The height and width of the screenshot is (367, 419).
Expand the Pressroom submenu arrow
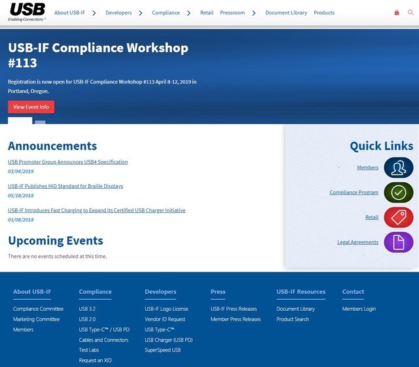[x=254, y=13]
